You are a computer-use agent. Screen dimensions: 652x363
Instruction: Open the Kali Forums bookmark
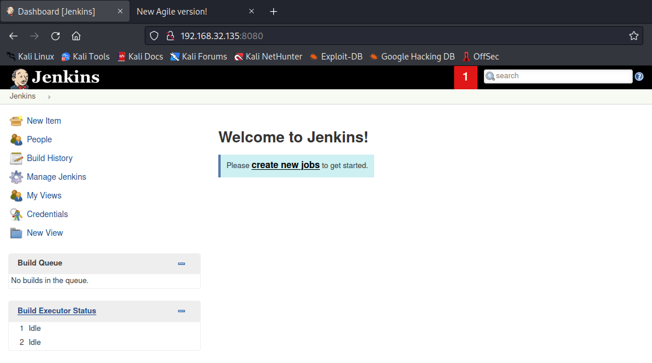198,57
